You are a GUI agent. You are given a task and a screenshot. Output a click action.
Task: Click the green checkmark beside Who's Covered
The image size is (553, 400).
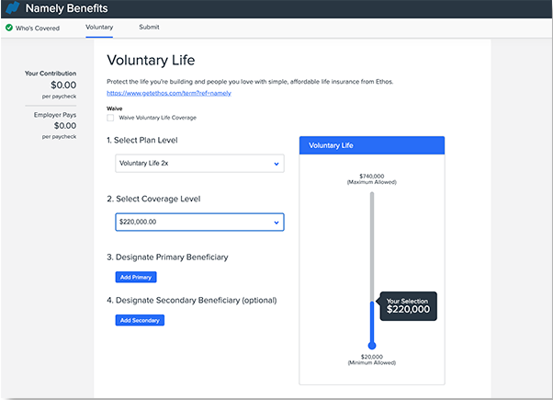coord(9,28)
